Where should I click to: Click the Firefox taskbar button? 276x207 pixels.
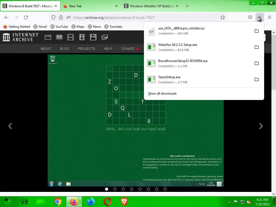pyautogui.click(x=74, y=202)
